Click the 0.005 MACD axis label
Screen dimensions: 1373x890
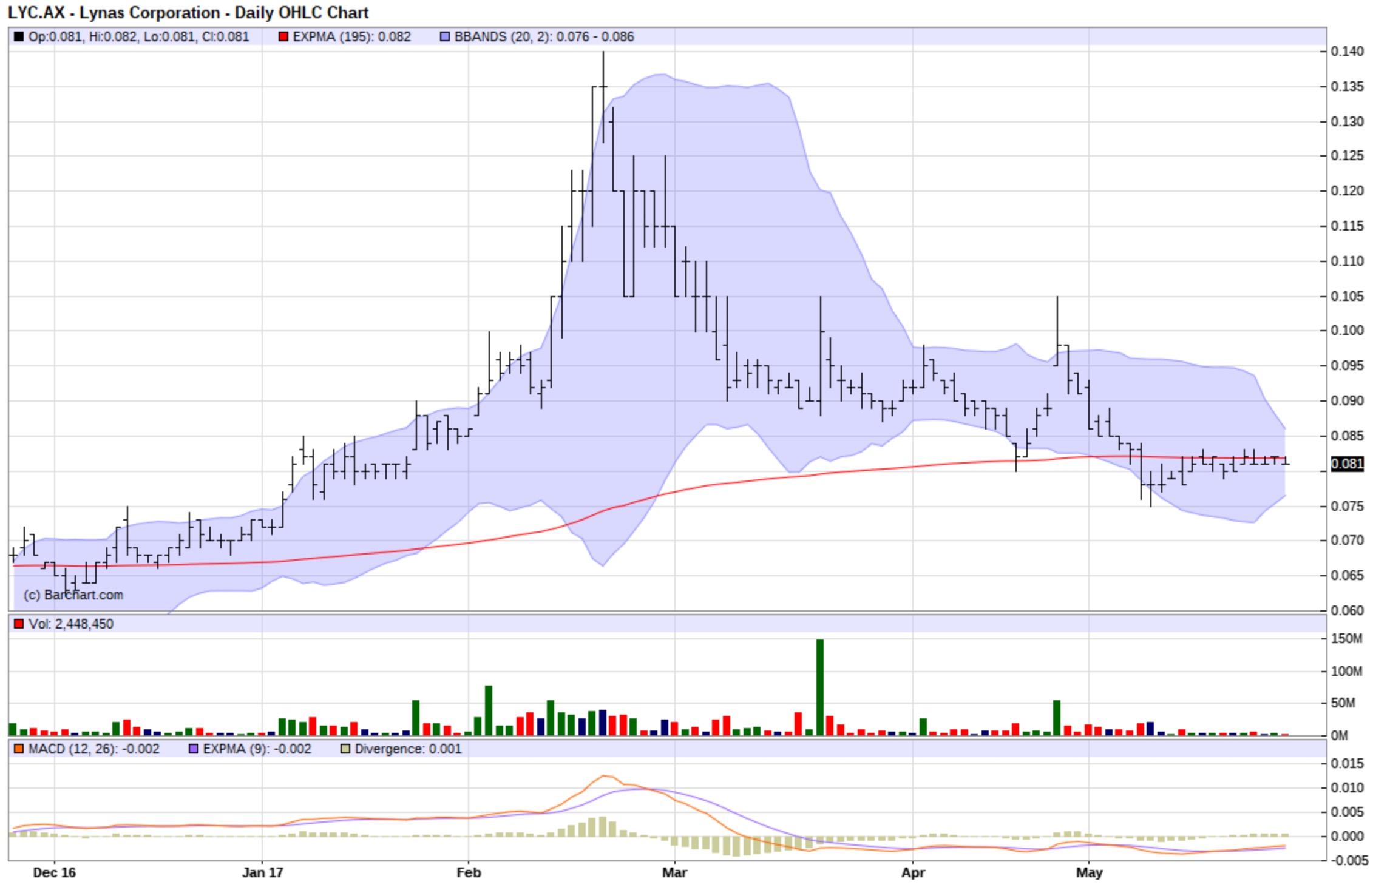point(1348,812)
